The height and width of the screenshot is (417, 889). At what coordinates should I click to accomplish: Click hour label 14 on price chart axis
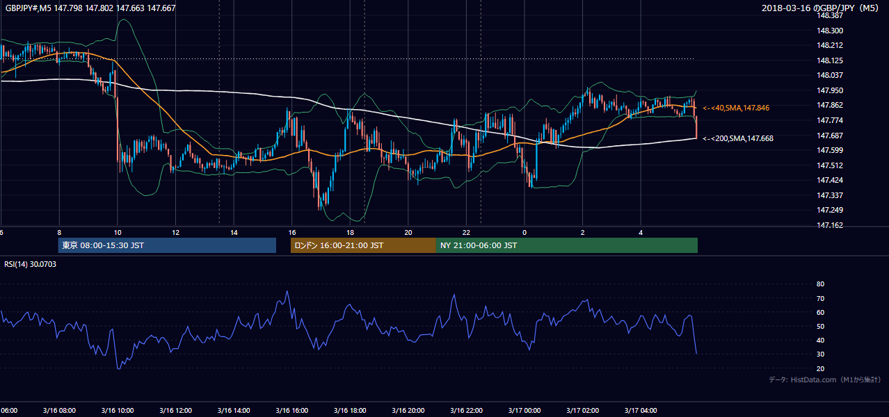pos(234,233)
